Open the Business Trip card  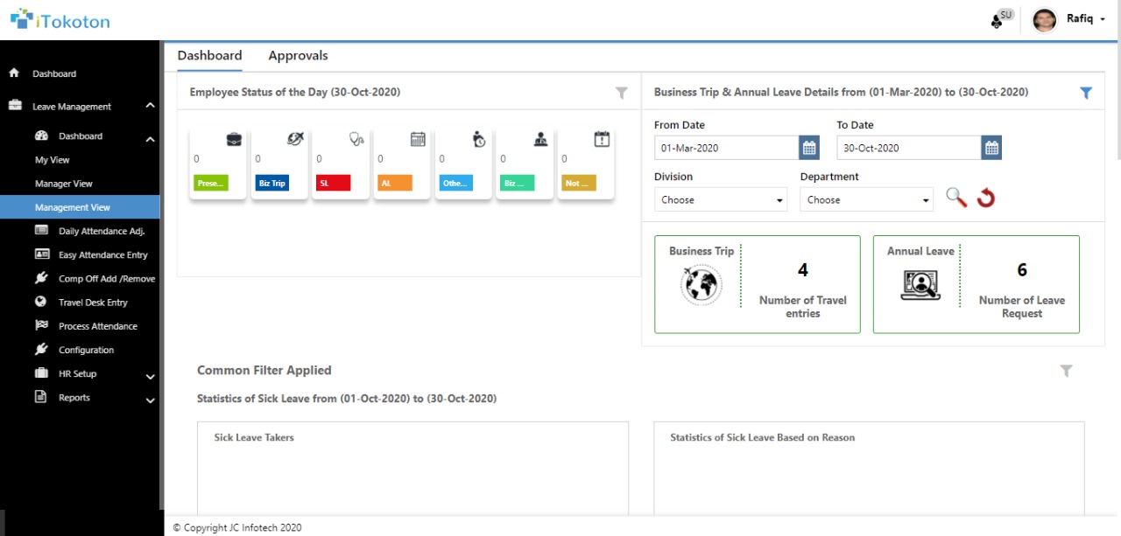point(758,284)
